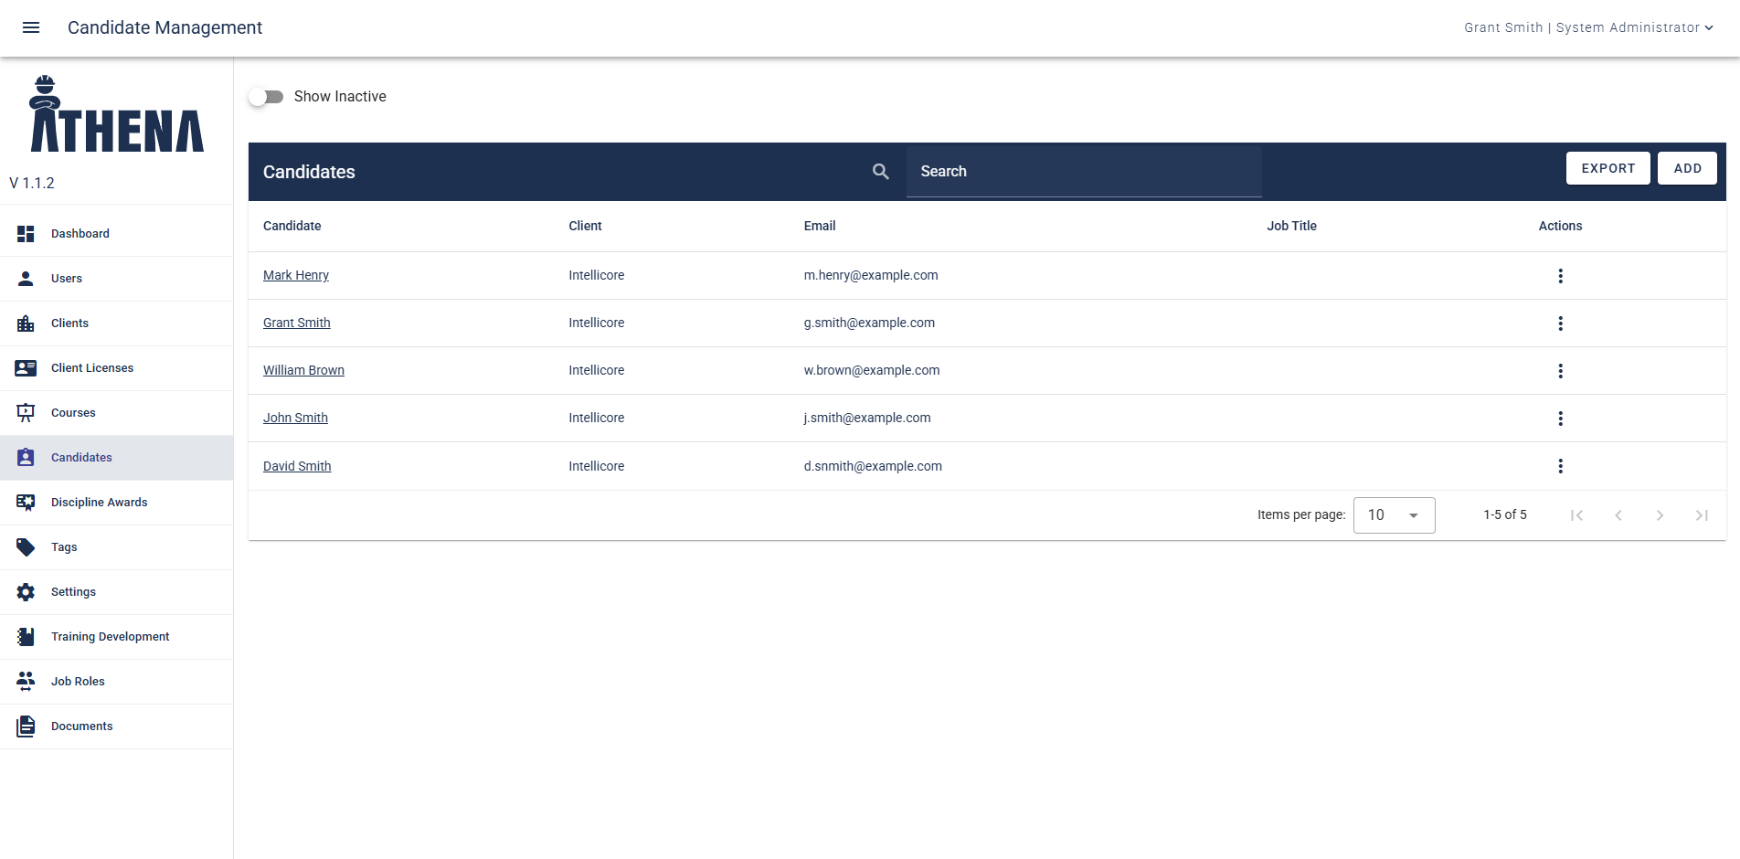Click the Candidates badge icon
Image resolution: width=1740 pixels, height=859 pixels.
point(26,458)
